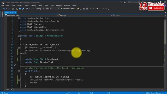
Task: Open the Assembly-CSharp project dropdown
Action: click(31, 15)
